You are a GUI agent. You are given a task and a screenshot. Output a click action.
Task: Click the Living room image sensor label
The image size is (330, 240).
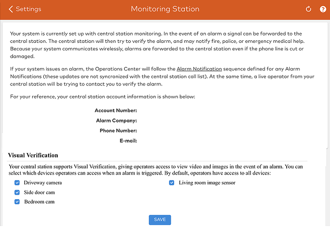click(x=207, y=183)
